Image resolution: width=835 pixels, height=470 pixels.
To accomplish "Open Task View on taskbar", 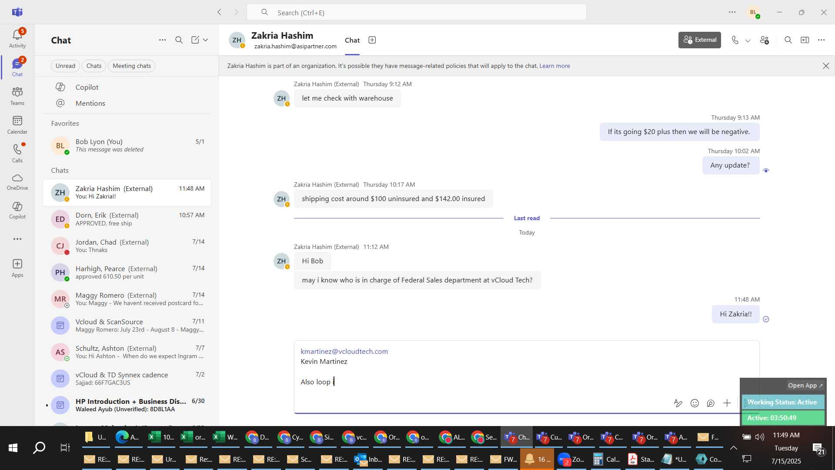I will click(65, 448).
